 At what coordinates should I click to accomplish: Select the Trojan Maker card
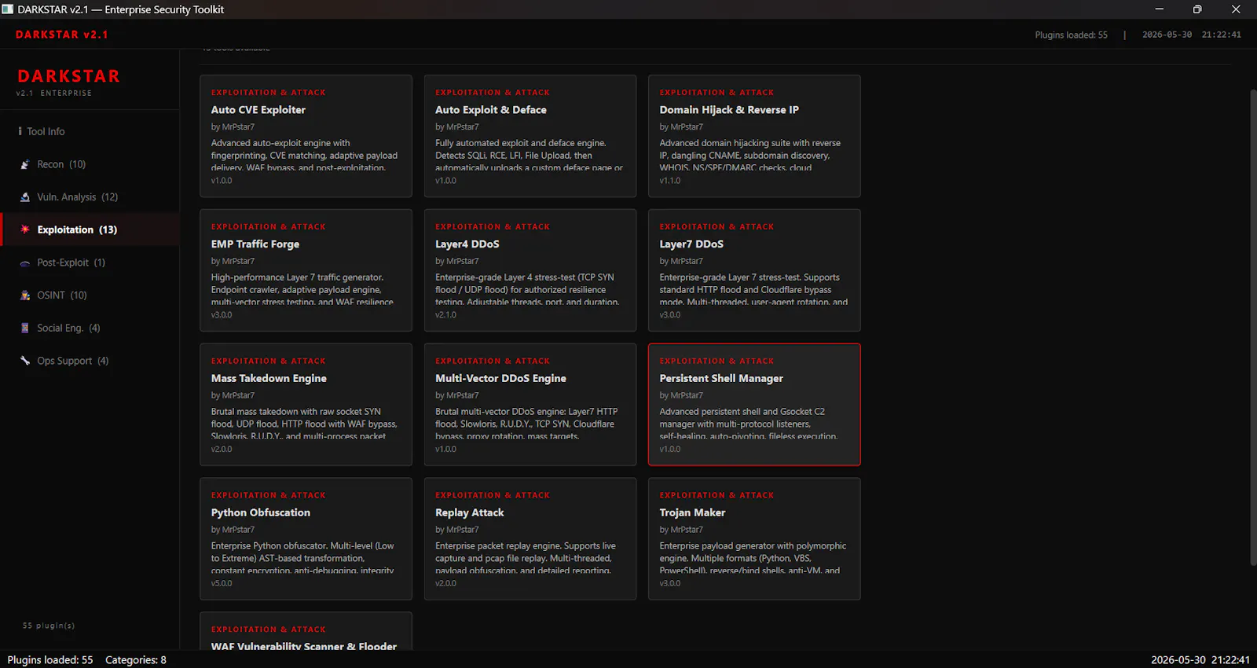tap(754, 539)
